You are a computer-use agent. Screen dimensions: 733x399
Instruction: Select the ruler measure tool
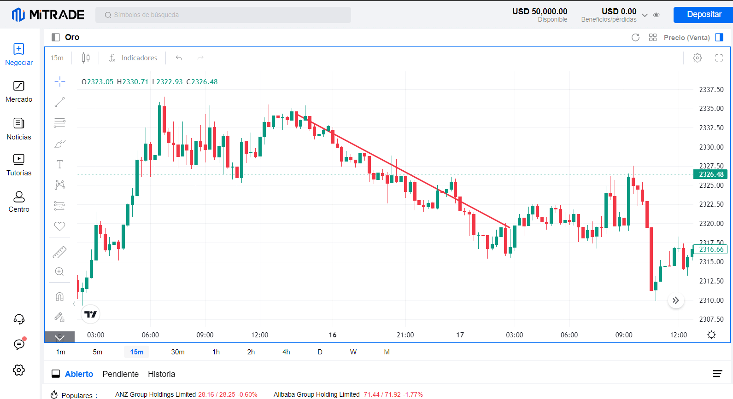pos(59,252)
